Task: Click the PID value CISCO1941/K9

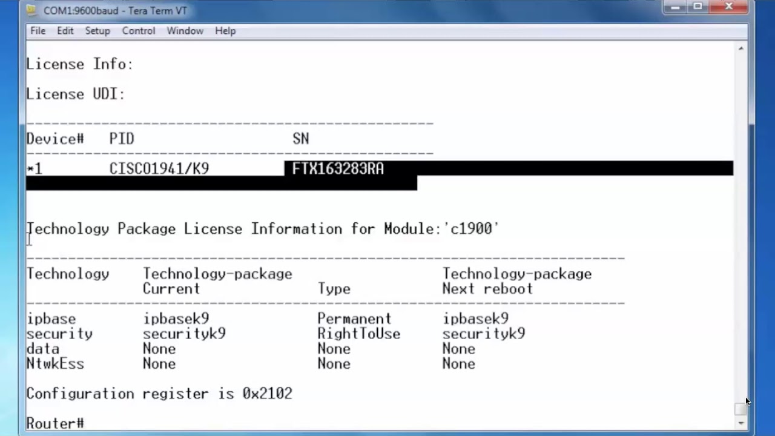Action: pos(159,169)
